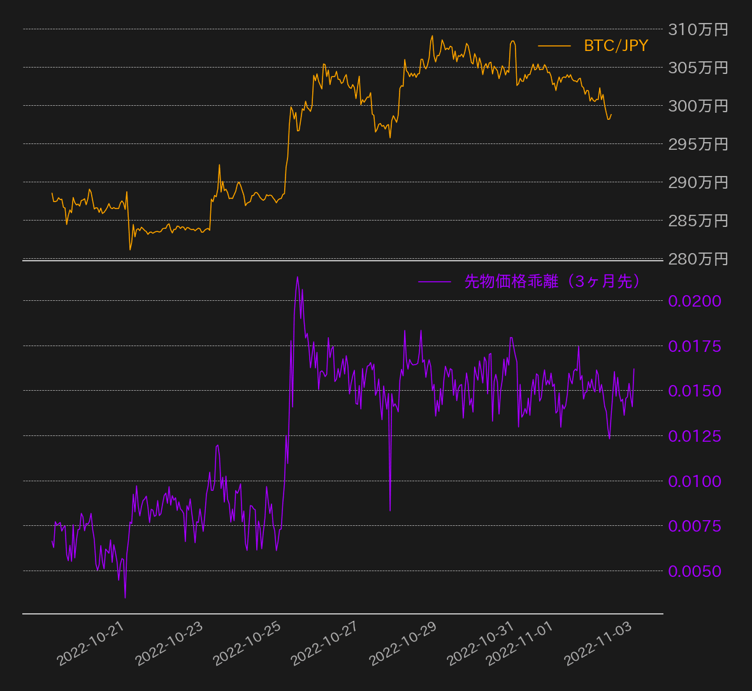Click the orange BTC/JPY legend line swatch

[x=554, y=46]
